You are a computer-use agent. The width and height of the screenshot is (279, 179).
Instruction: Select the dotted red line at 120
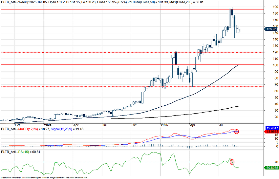[x=132, y=52]
